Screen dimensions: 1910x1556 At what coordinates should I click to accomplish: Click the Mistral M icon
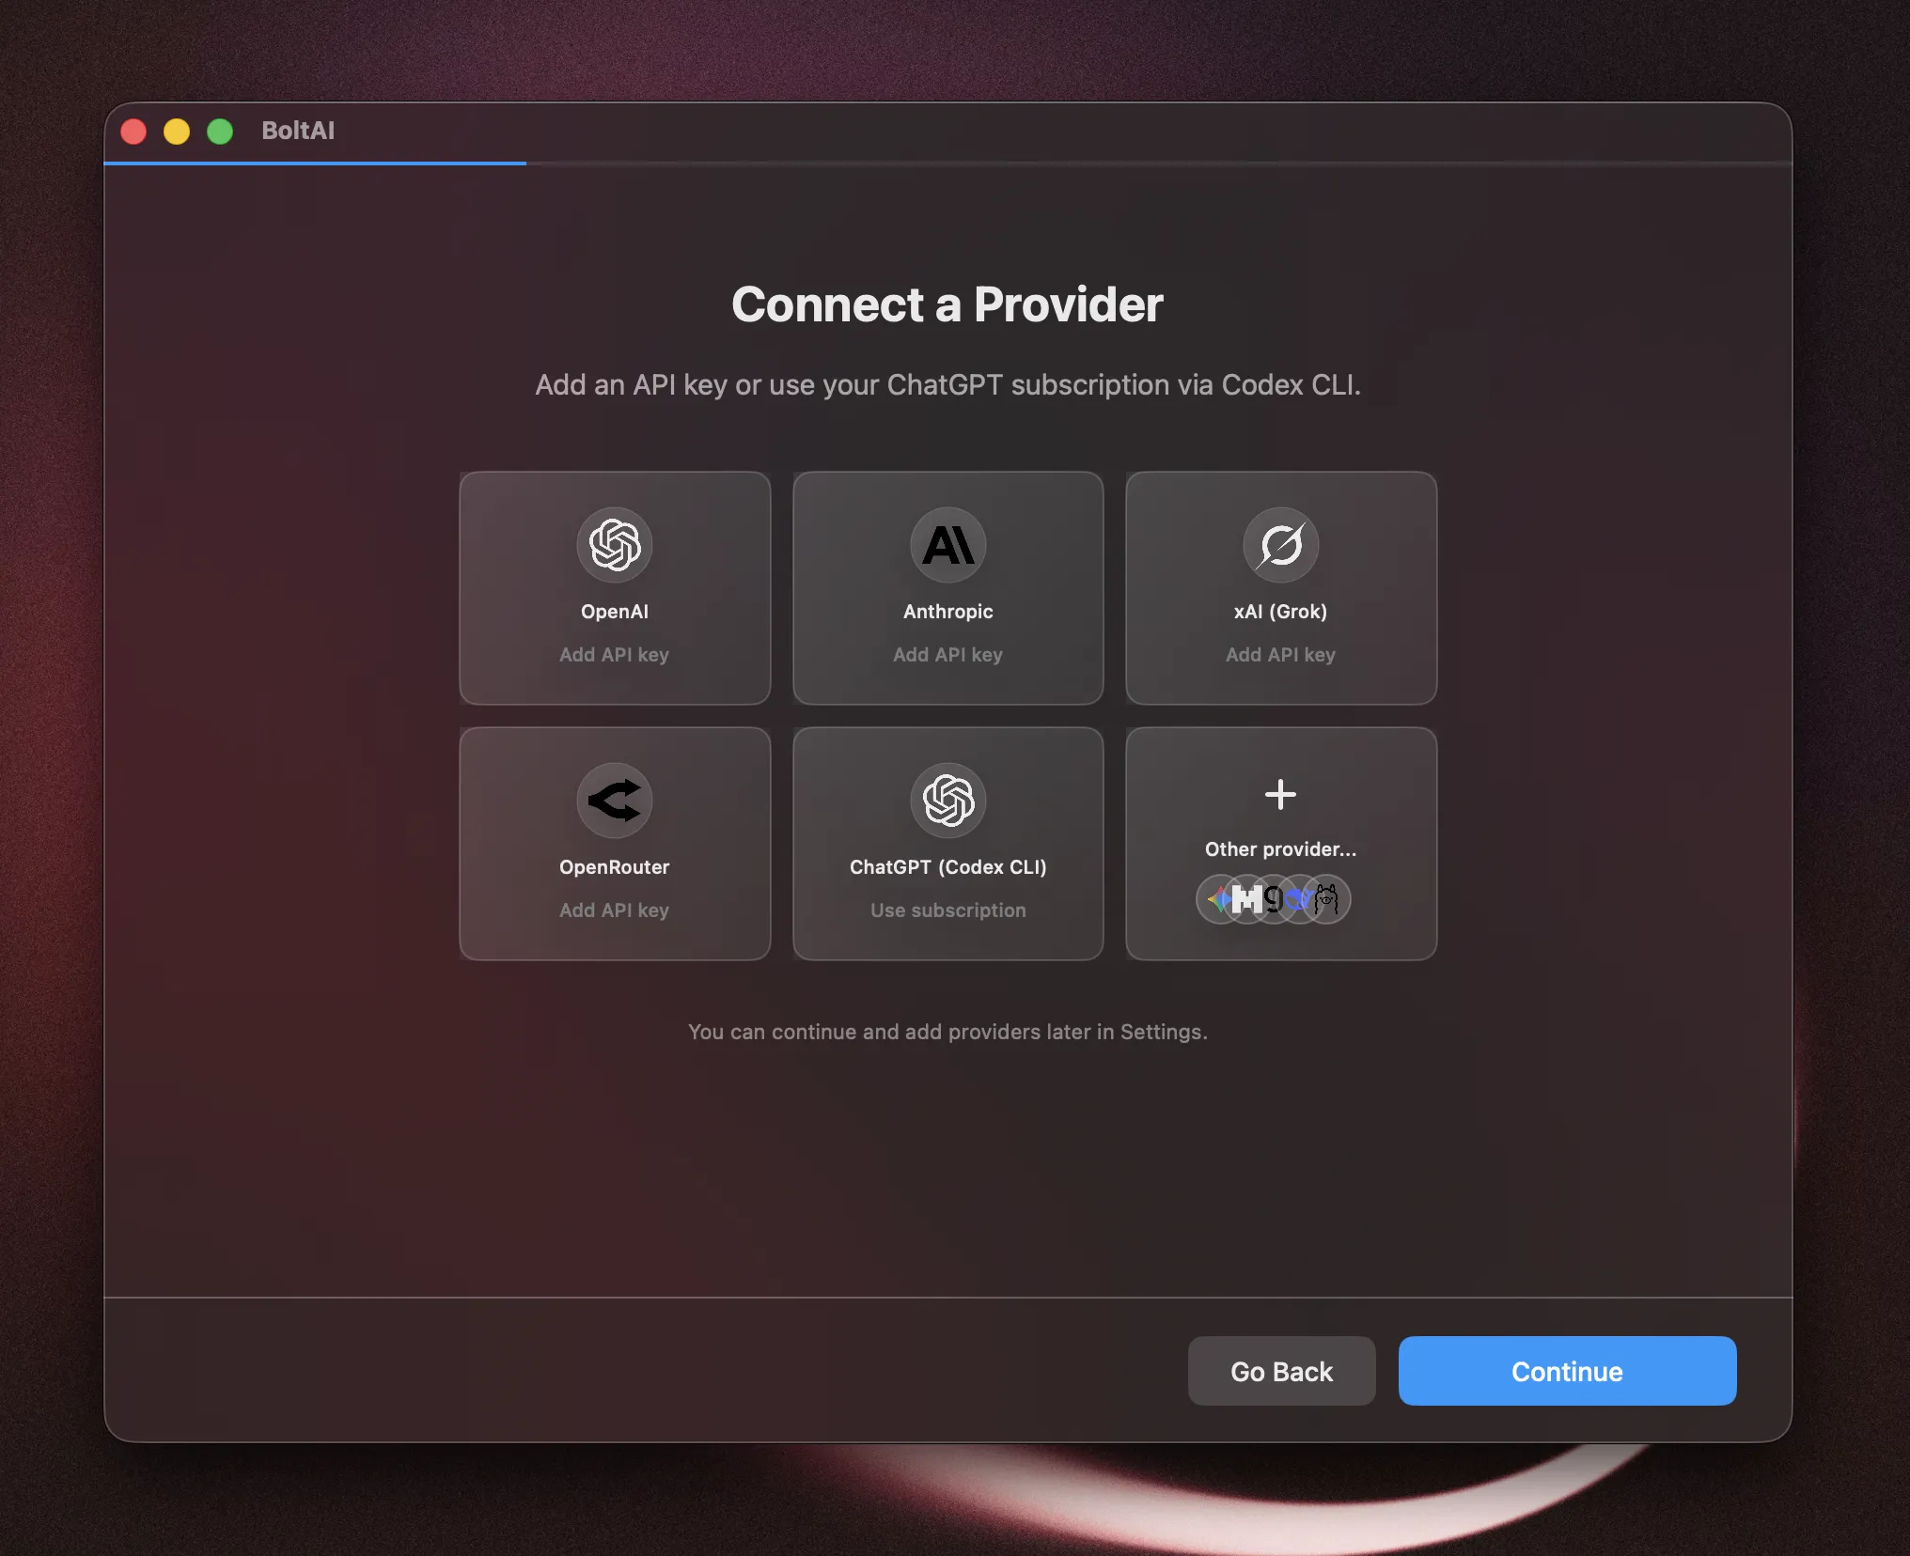tap(1247, 899)
